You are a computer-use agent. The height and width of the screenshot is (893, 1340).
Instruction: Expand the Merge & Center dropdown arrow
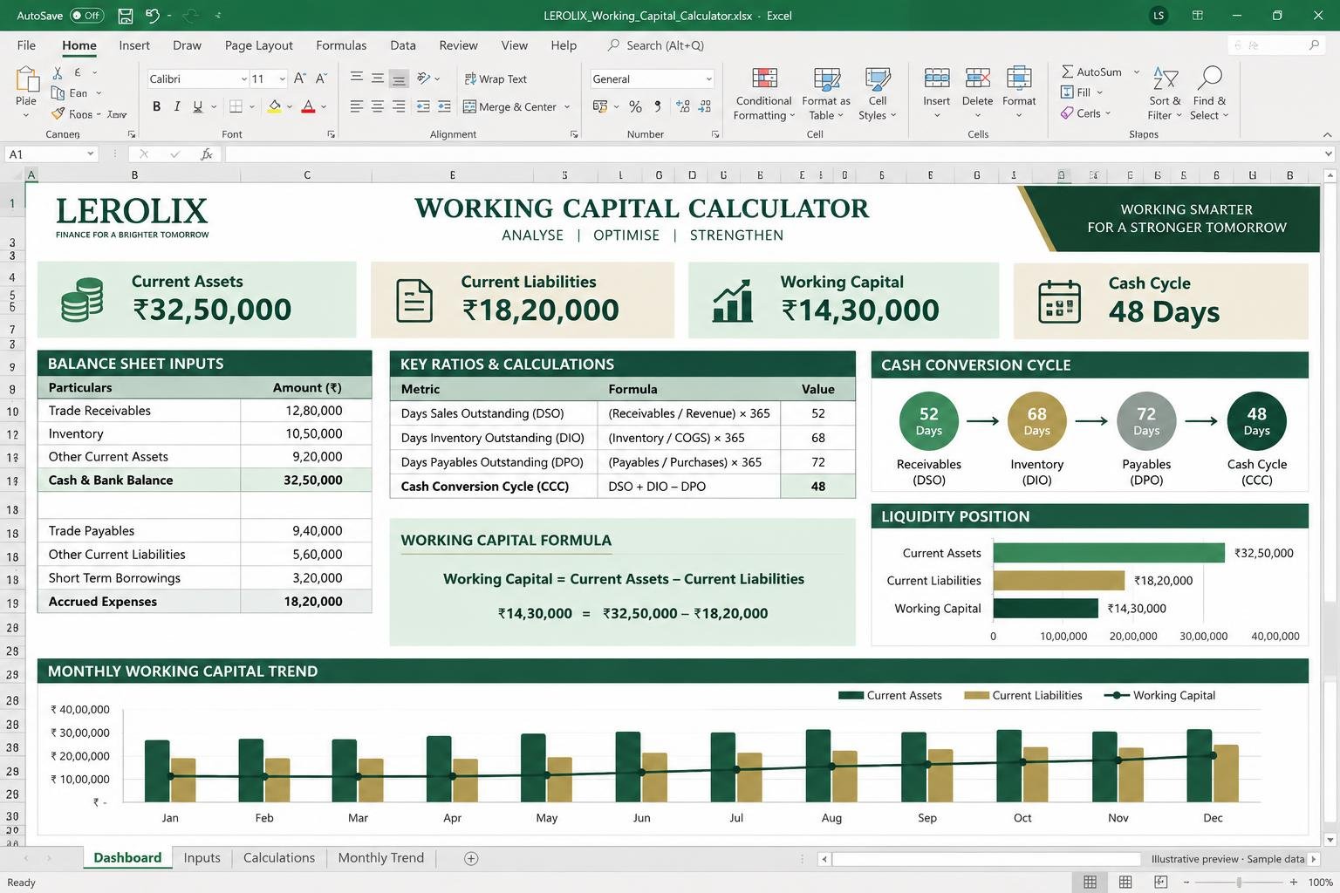(x=567, y=107)
